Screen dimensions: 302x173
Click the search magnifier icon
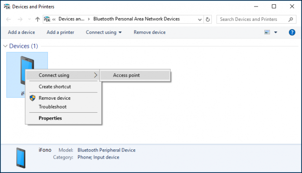click(291, 19)
